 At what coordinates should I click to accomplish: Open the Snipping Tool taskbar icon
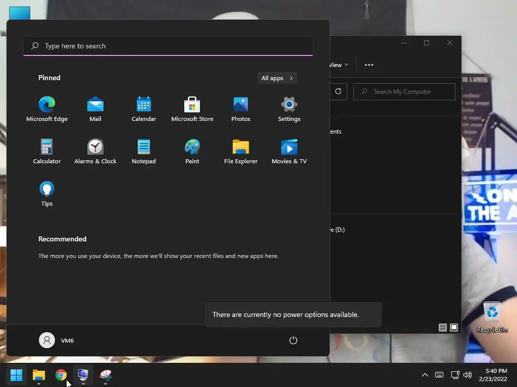106,375
